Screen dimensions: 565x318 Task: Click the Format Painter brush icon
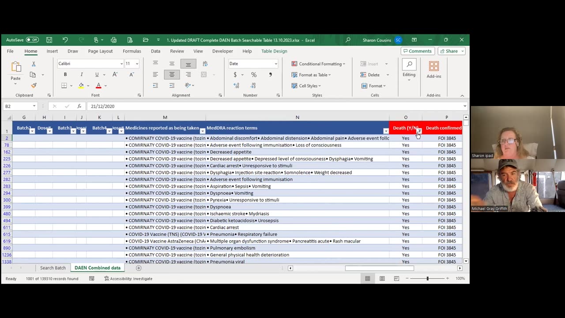point(33,85)
